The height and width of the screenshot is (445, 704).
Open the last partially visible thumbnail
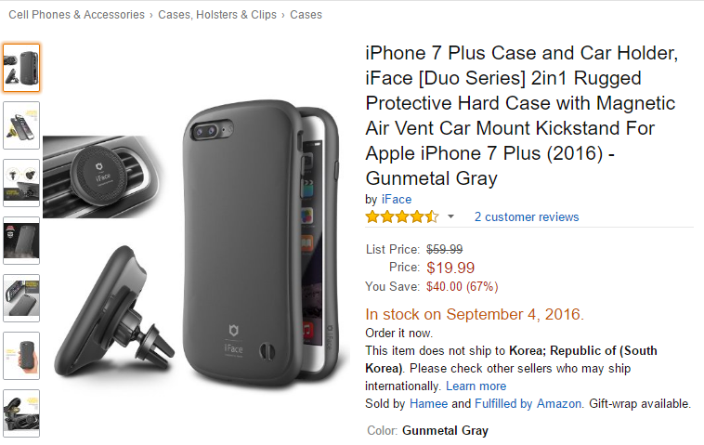pos(21,413)
